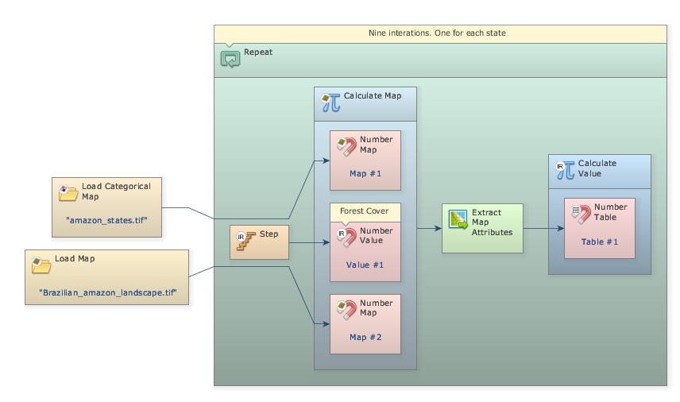This screenshot has width=680, height=402.
Task: Select the Map #2 label
Action: (365, 338)
